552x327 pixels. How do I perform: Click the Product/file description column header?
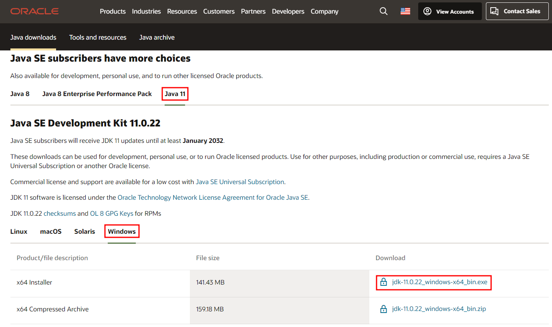point(52,258)
